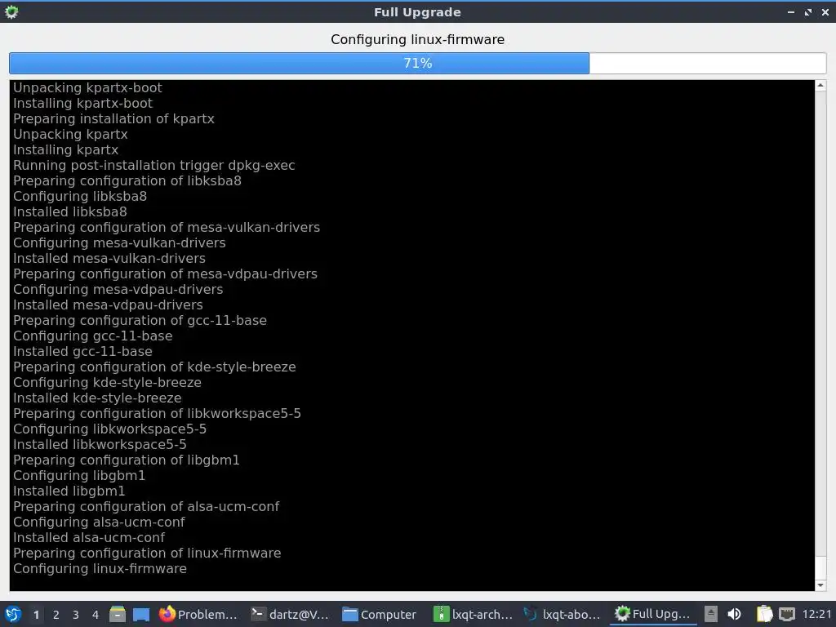Click 'Preparing configuration of mesa-vulkan-drivers' line
This screenshot has width=836, height=627.
(167, 227)
